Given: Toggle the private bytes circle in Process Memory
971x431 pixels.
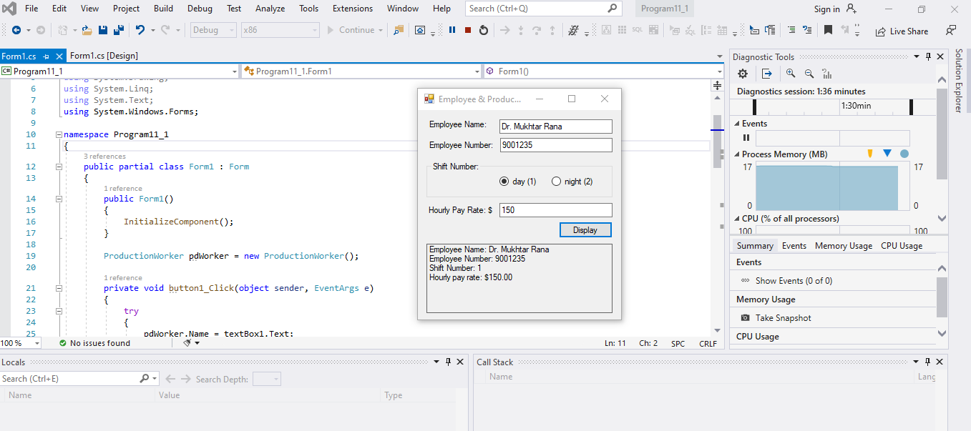Looking at the screenshot, I should pyautogui.click(x=904, y=154).
